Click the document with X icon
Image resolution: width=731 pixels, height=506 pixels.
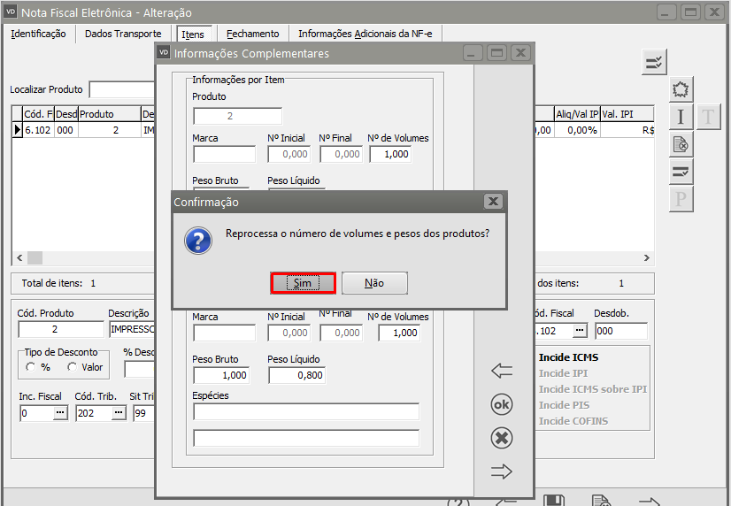(x=680, y=144)
